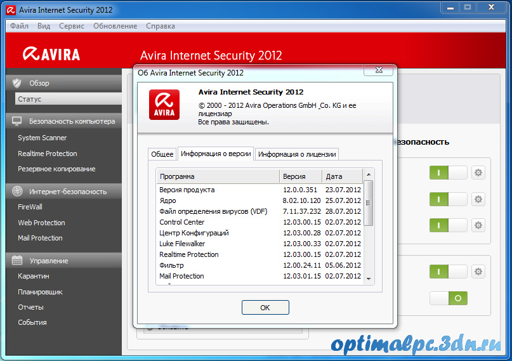This screenshot has width=512, height=361.
Task: Open Резервное копирование in sidebar
Action: pos(56,169)
